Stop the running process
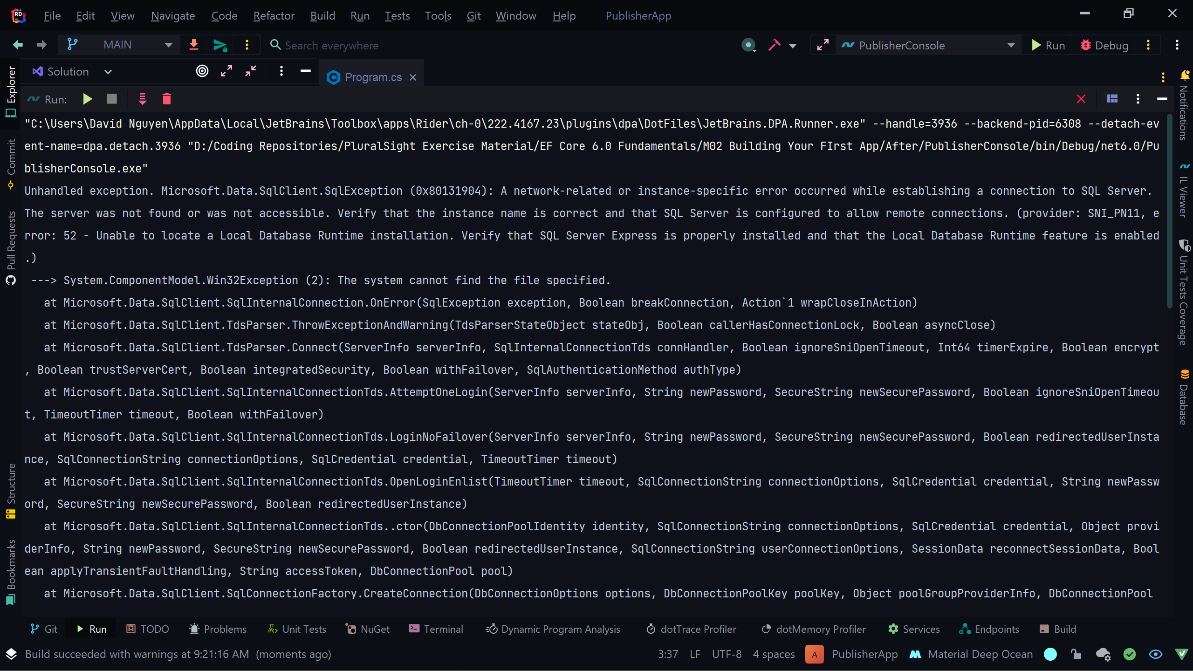Viewport: 1193px width, 671px height. (x=111, y=99)
